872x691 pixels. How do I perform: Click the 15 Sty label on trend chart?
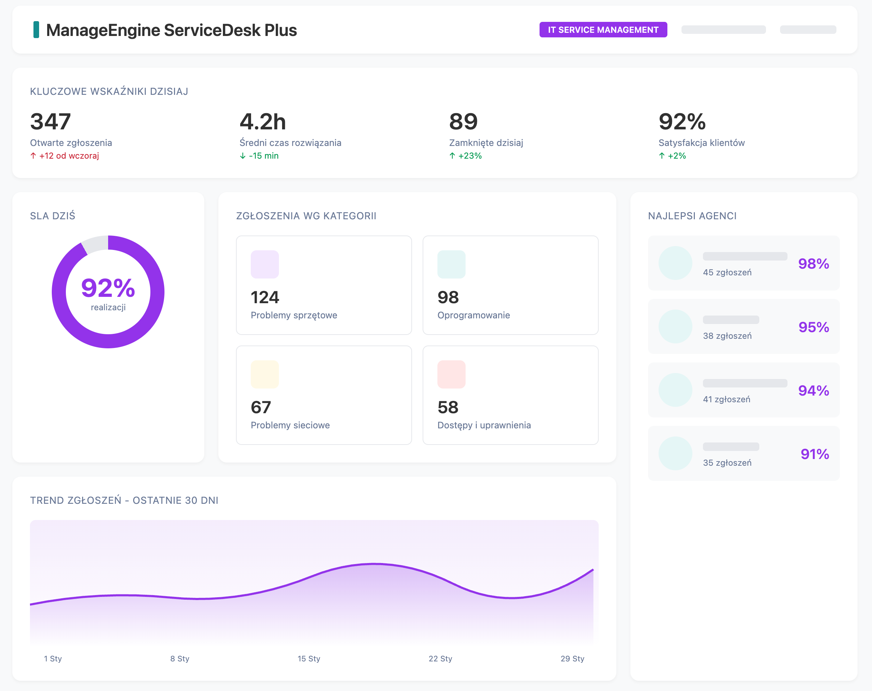click(x=309, y=659)
